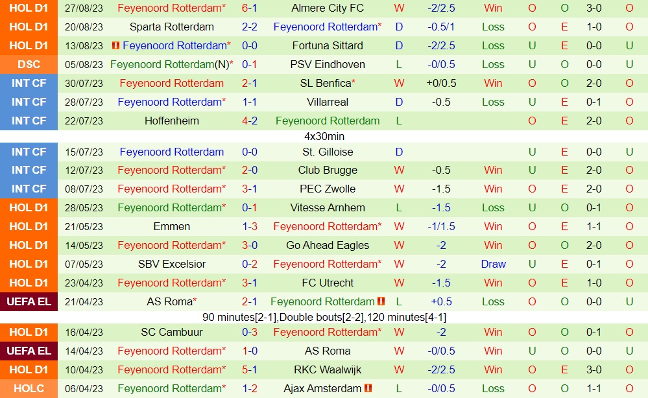This screenshot has height=398, width=648.
Task: Open the RKC Waalwijk team link
Action: pyautogui.click(x=328, y=369)
